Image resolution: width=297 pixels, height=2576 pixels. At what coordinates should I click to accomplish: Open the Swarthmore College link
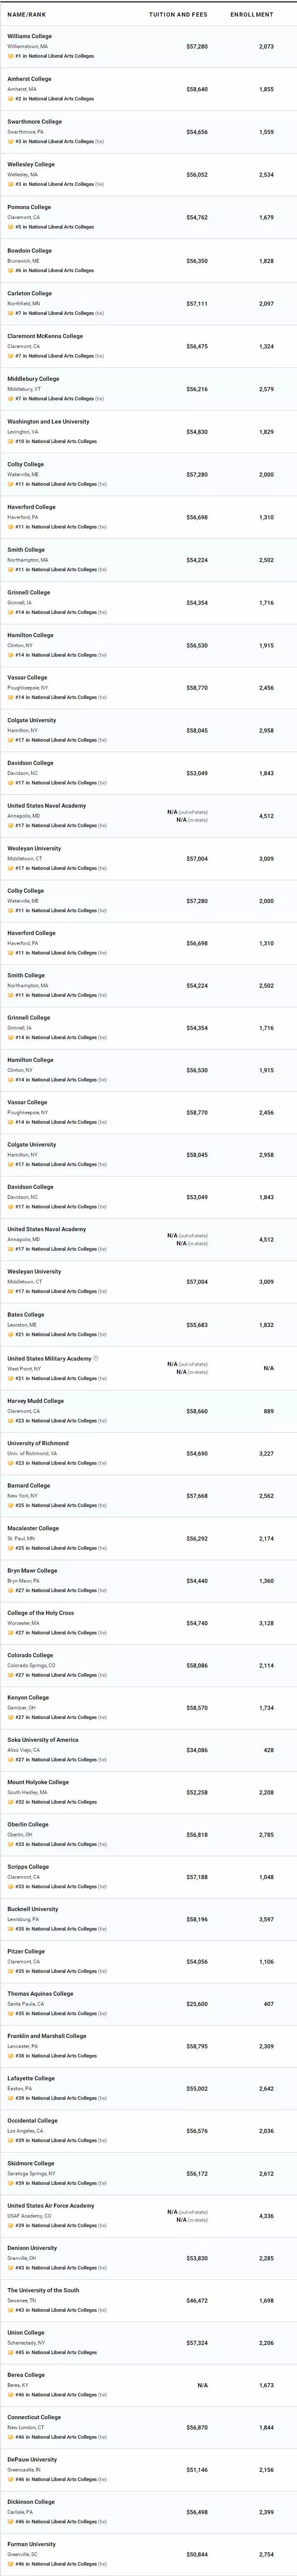(x=34, y=122)
